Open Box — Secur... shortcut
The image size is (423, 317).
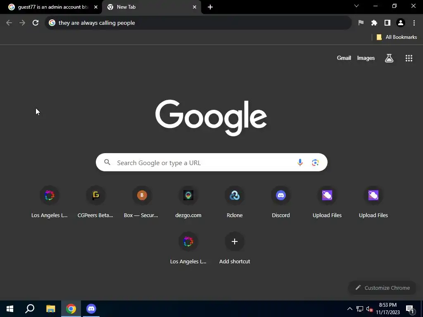pyautogui.click(x=142, y=202)
